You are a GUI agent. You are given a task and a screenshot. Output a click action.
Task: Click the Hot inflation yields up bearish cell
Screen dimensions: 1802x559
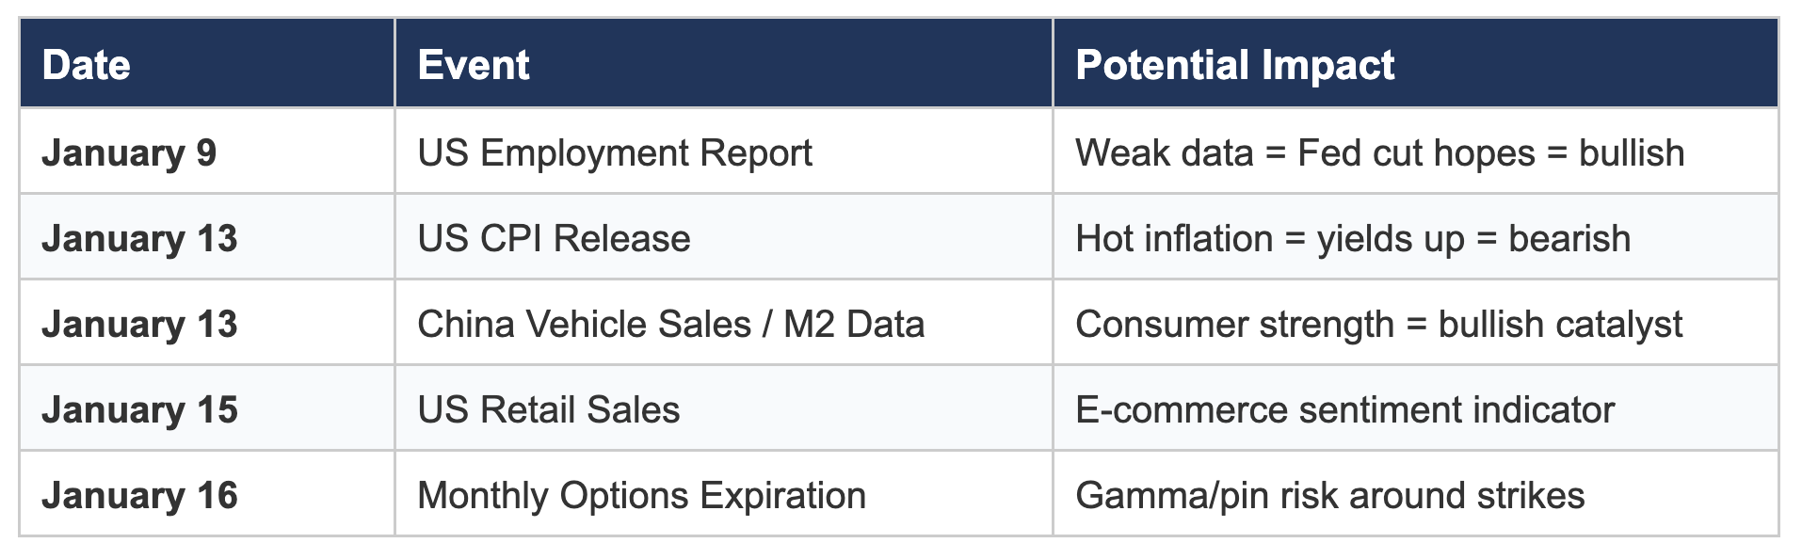coord(1415,237)
